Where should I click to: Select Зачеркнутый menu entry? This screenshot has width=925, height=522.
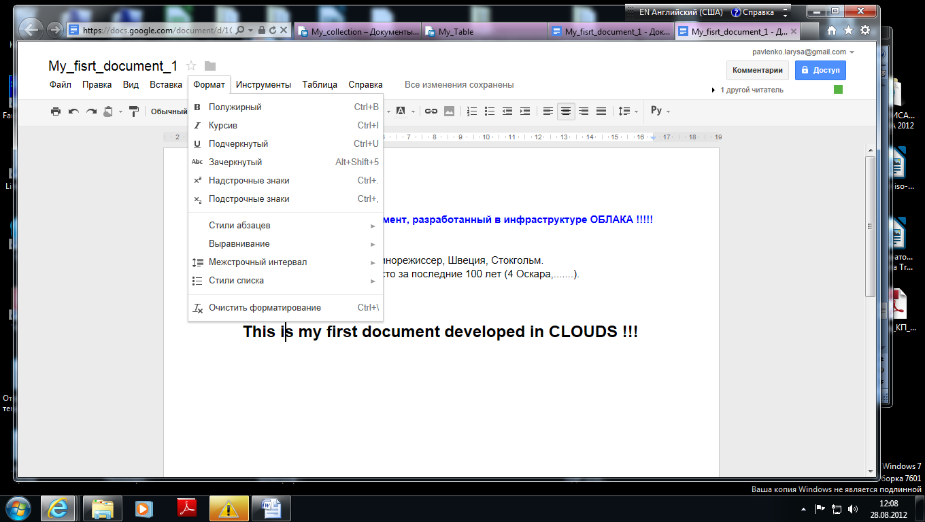tap(286, 162)
